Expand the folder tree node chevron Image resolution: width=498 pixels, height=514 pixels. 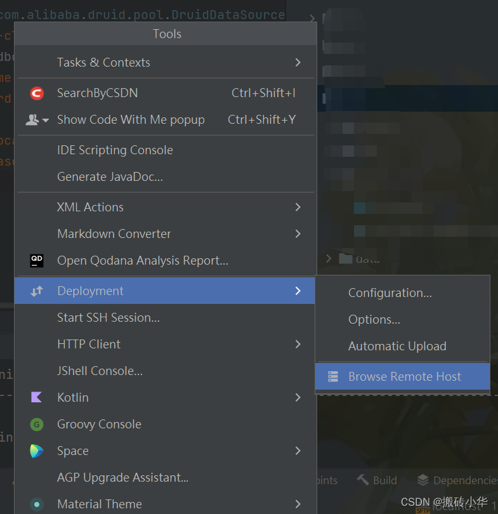pyautogui.click(x=329, y=259)
